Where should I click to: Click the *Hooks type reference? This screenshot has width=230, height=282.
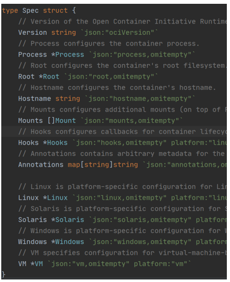pyautogui.click(x=55, y=143)
